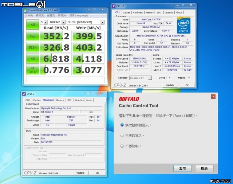The width and height of the screenshot is (233, 184).
Task: Switch to the About tab in the top CPU-Z window
Action: (179, 13)
